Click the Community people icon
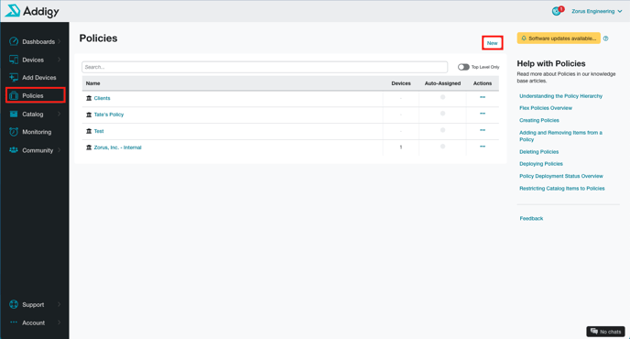630x339 pixels. [14, 150]
